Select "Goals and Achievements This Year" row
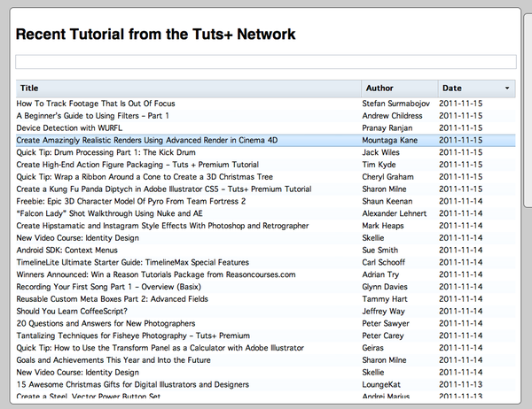 266,359
